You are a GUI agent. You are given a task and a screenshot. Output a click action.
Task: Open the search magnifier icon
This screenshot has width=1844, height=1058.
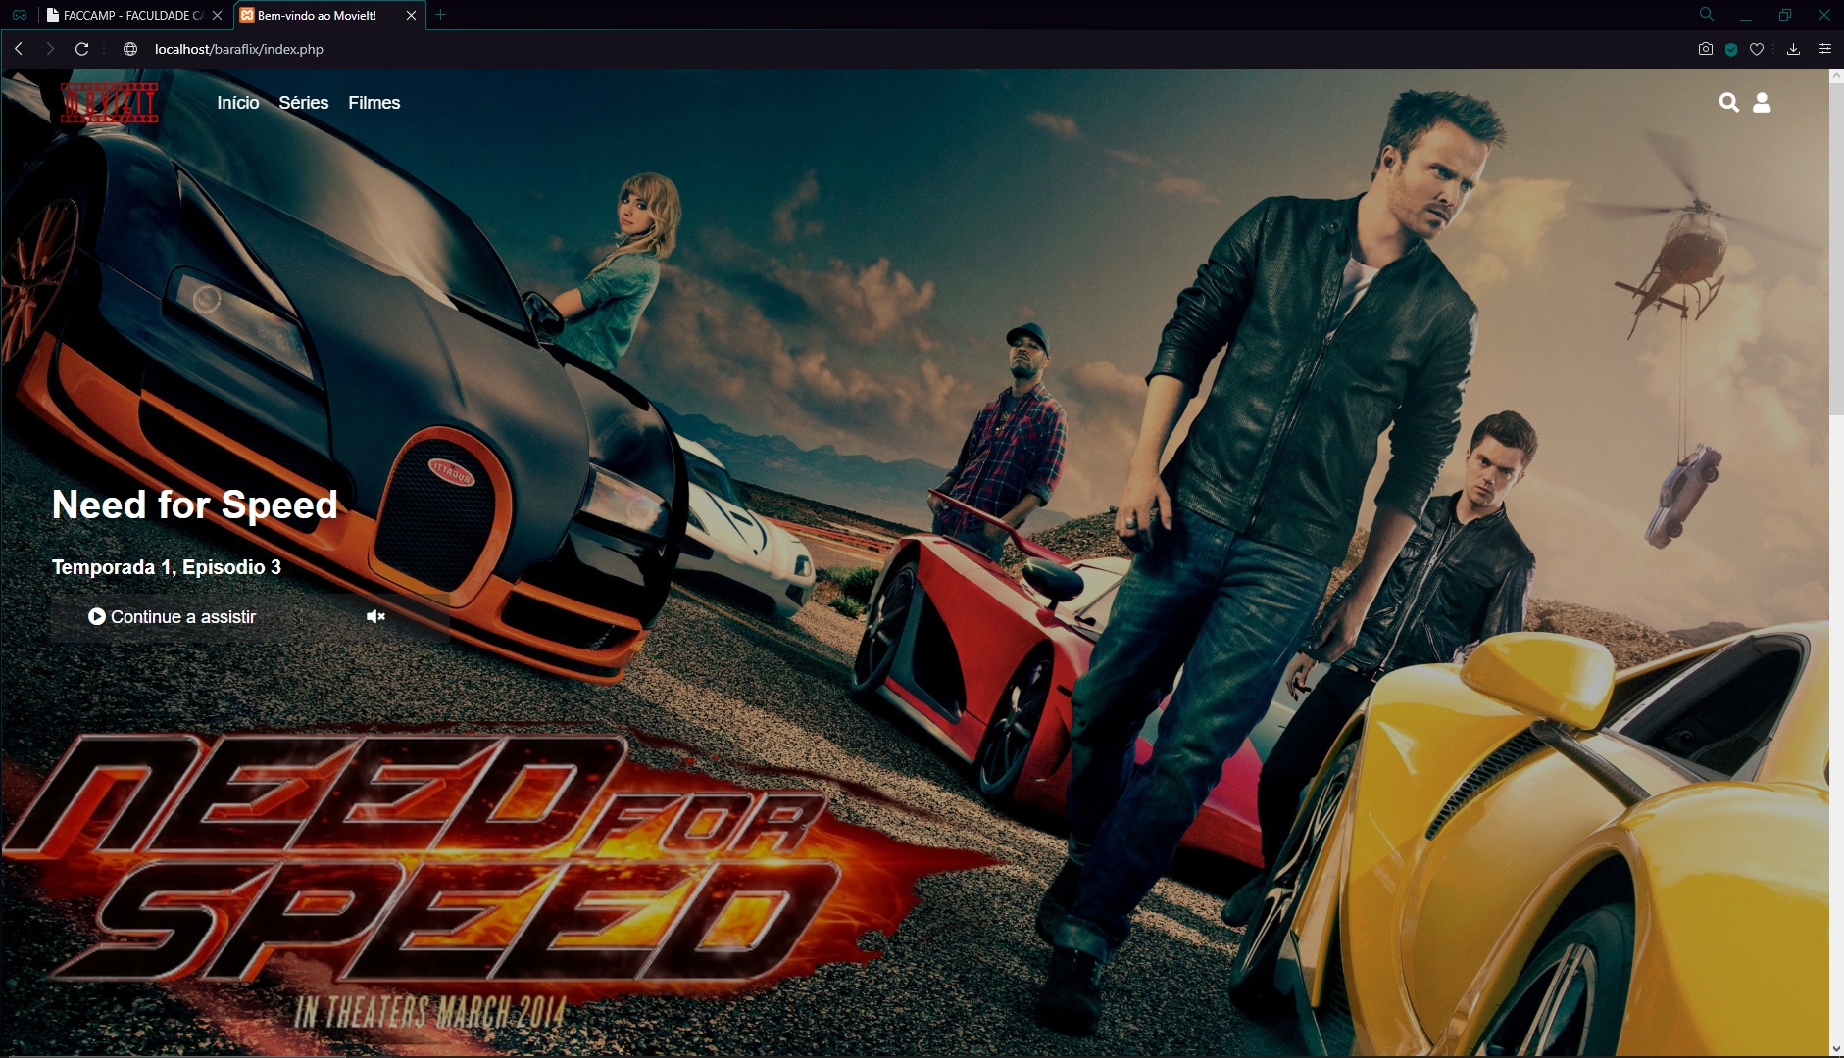(1728, 102)
